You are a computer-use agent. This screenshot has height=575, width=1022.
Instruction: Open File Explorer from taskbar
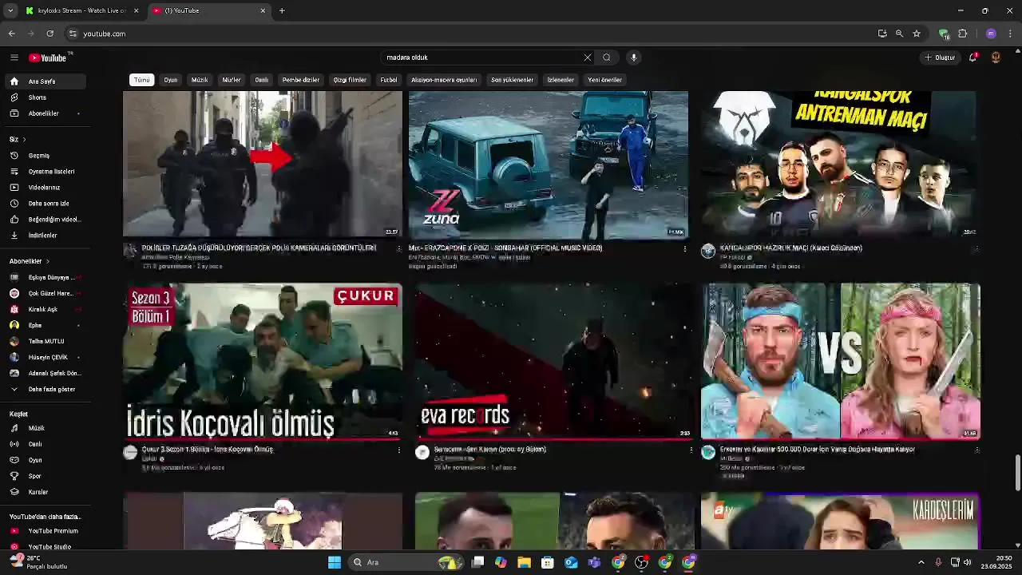(524, 562)
